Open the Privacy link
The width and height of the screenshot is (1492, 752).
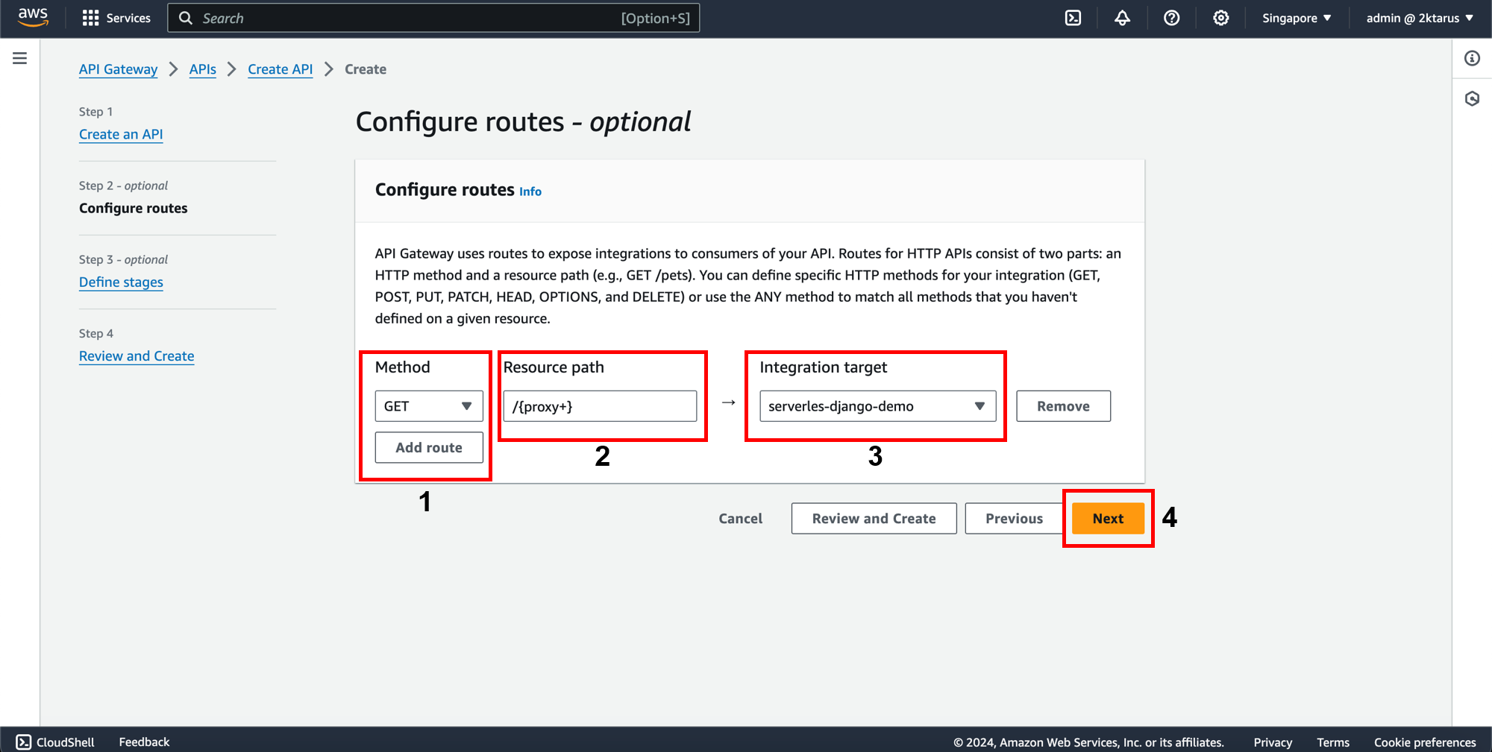click(x=1273, y=742)
